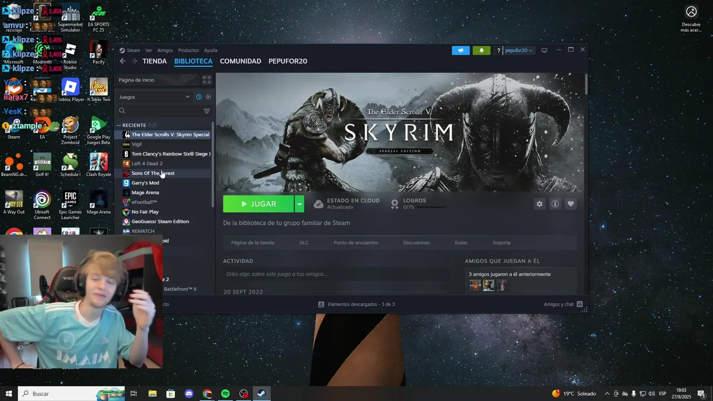
Task: Open the DLC link
Action: (x=304, y=243)
